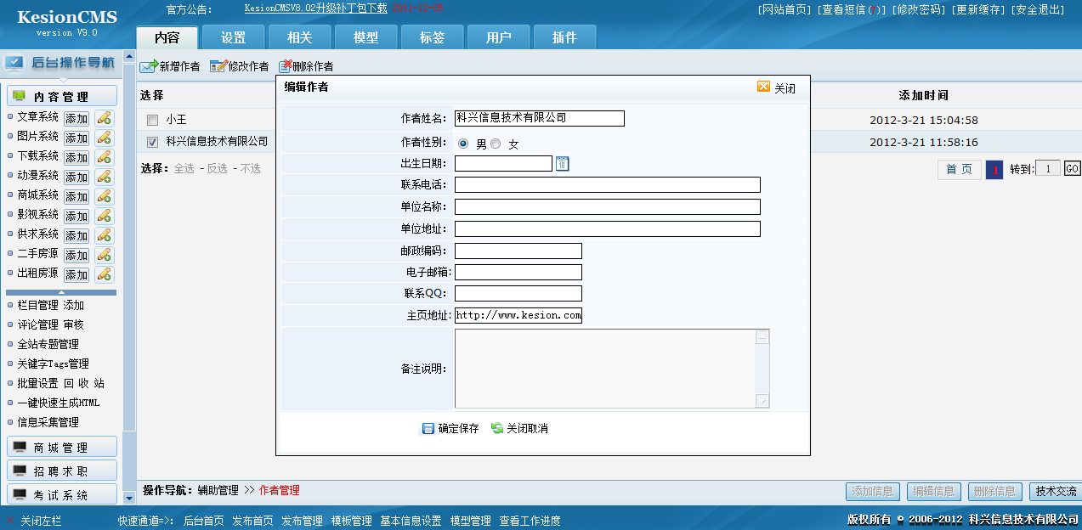
Task: Click the 修改密码 link
Action: pyautogui.click(x=917, y=9)
